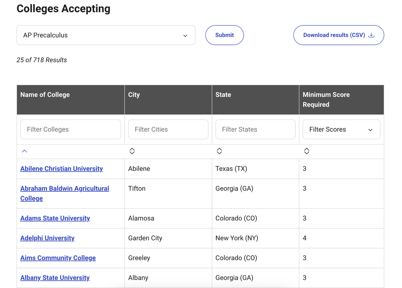Visit the Adams State University page
Viewport: 402px width, 288px height.
pyautogui.click(x=55, y=218)
